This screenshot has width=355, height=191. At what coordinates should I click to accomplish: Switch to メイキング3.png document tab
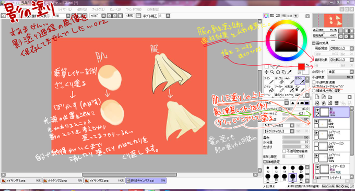(104, 181)
